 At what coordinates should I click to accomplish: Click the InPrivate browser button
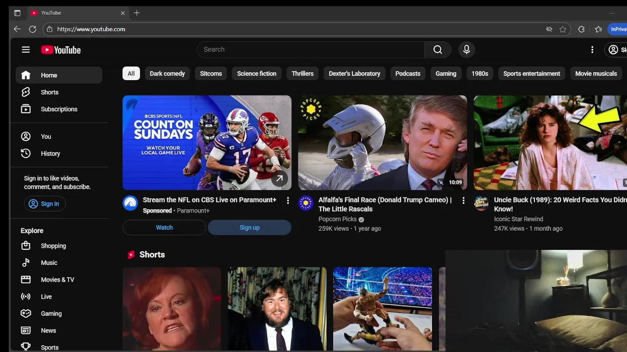point(618,29)
